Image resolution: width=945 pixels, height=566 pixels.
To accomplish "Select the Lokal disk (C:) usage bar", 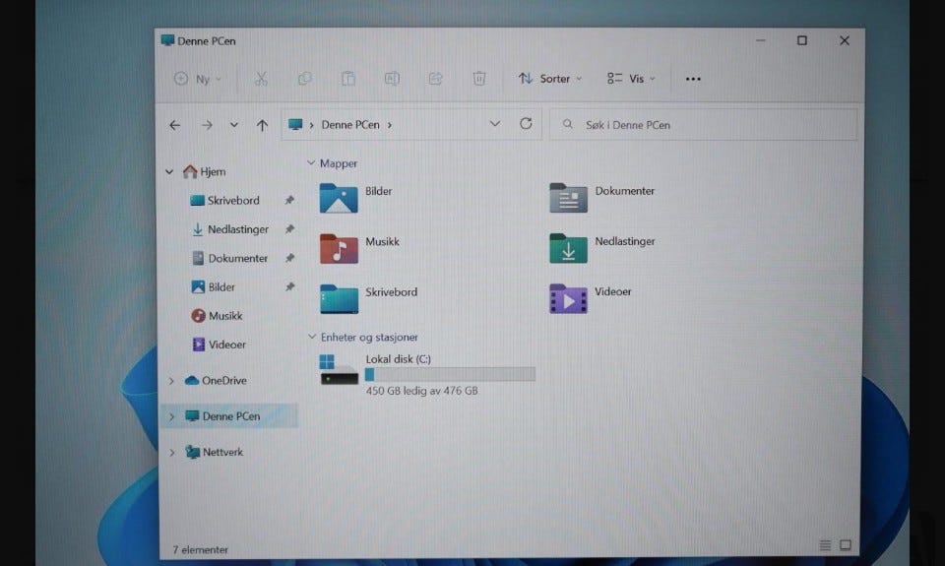I will 450,374.
